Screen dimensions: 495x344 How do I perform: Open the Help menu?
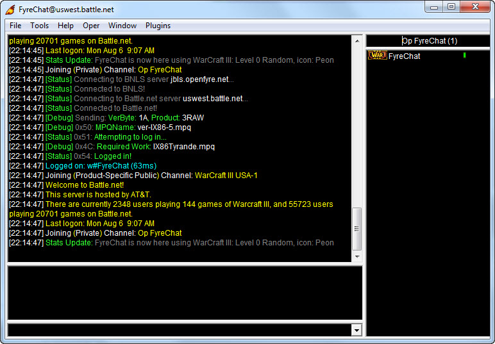[65, 26]
